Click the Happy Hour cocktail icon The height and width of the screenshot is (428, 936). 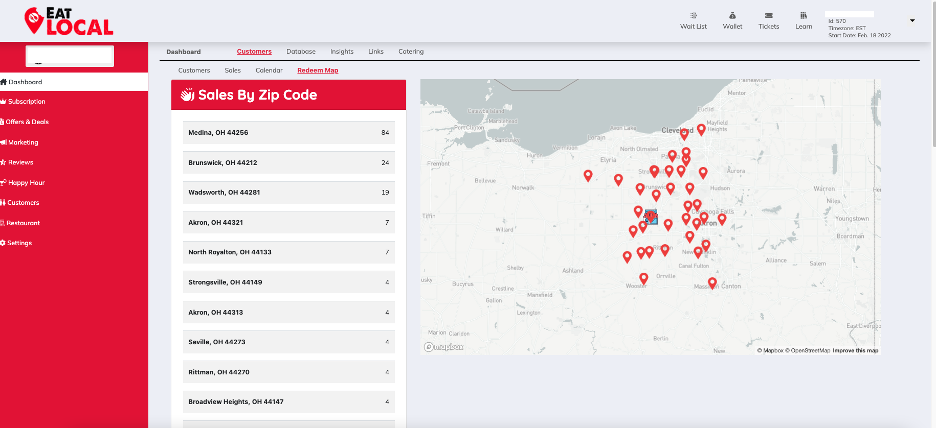coord(3,183)
